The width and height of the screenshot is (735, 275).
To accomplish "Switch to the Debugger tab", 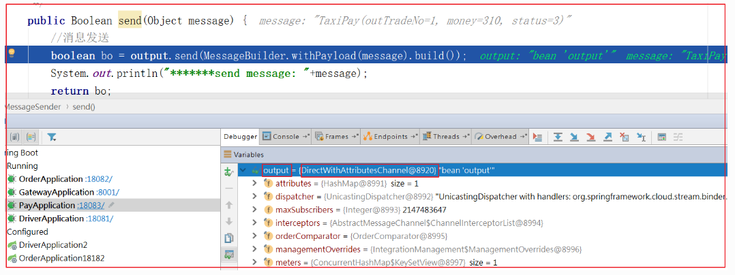I will point(241,137).
